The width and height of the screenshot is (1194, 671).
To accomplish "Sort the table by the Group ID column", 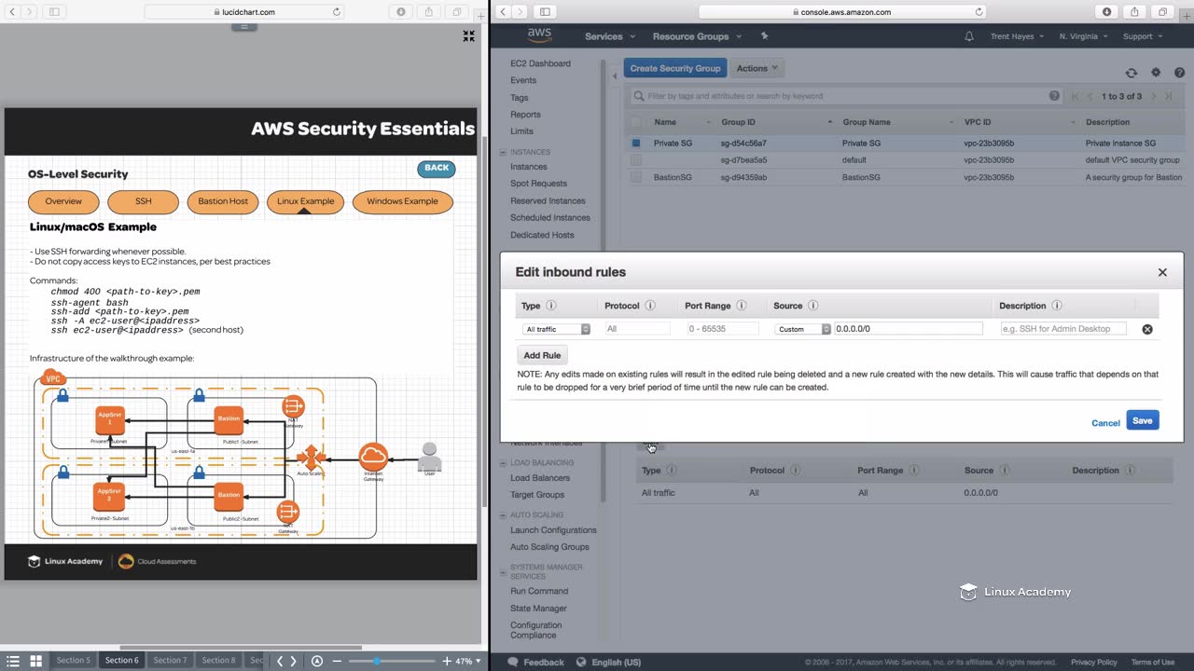I will pyautogui.click(x=776, y=122).
